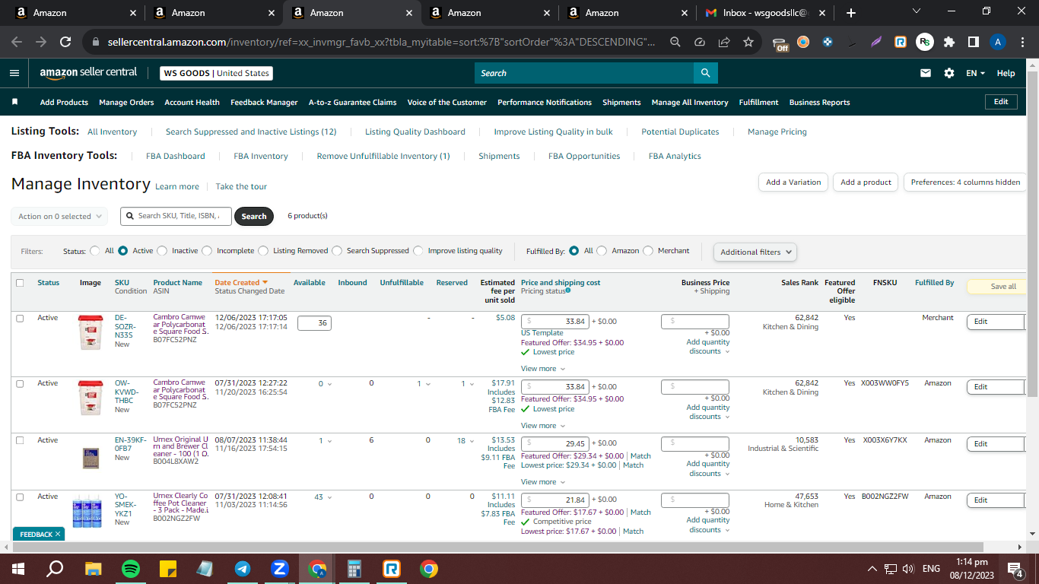Reload the page with the browser refresh icon
Image resolution: width=1039 pixels, height=584 pixels.
click(x=65, y=43)
